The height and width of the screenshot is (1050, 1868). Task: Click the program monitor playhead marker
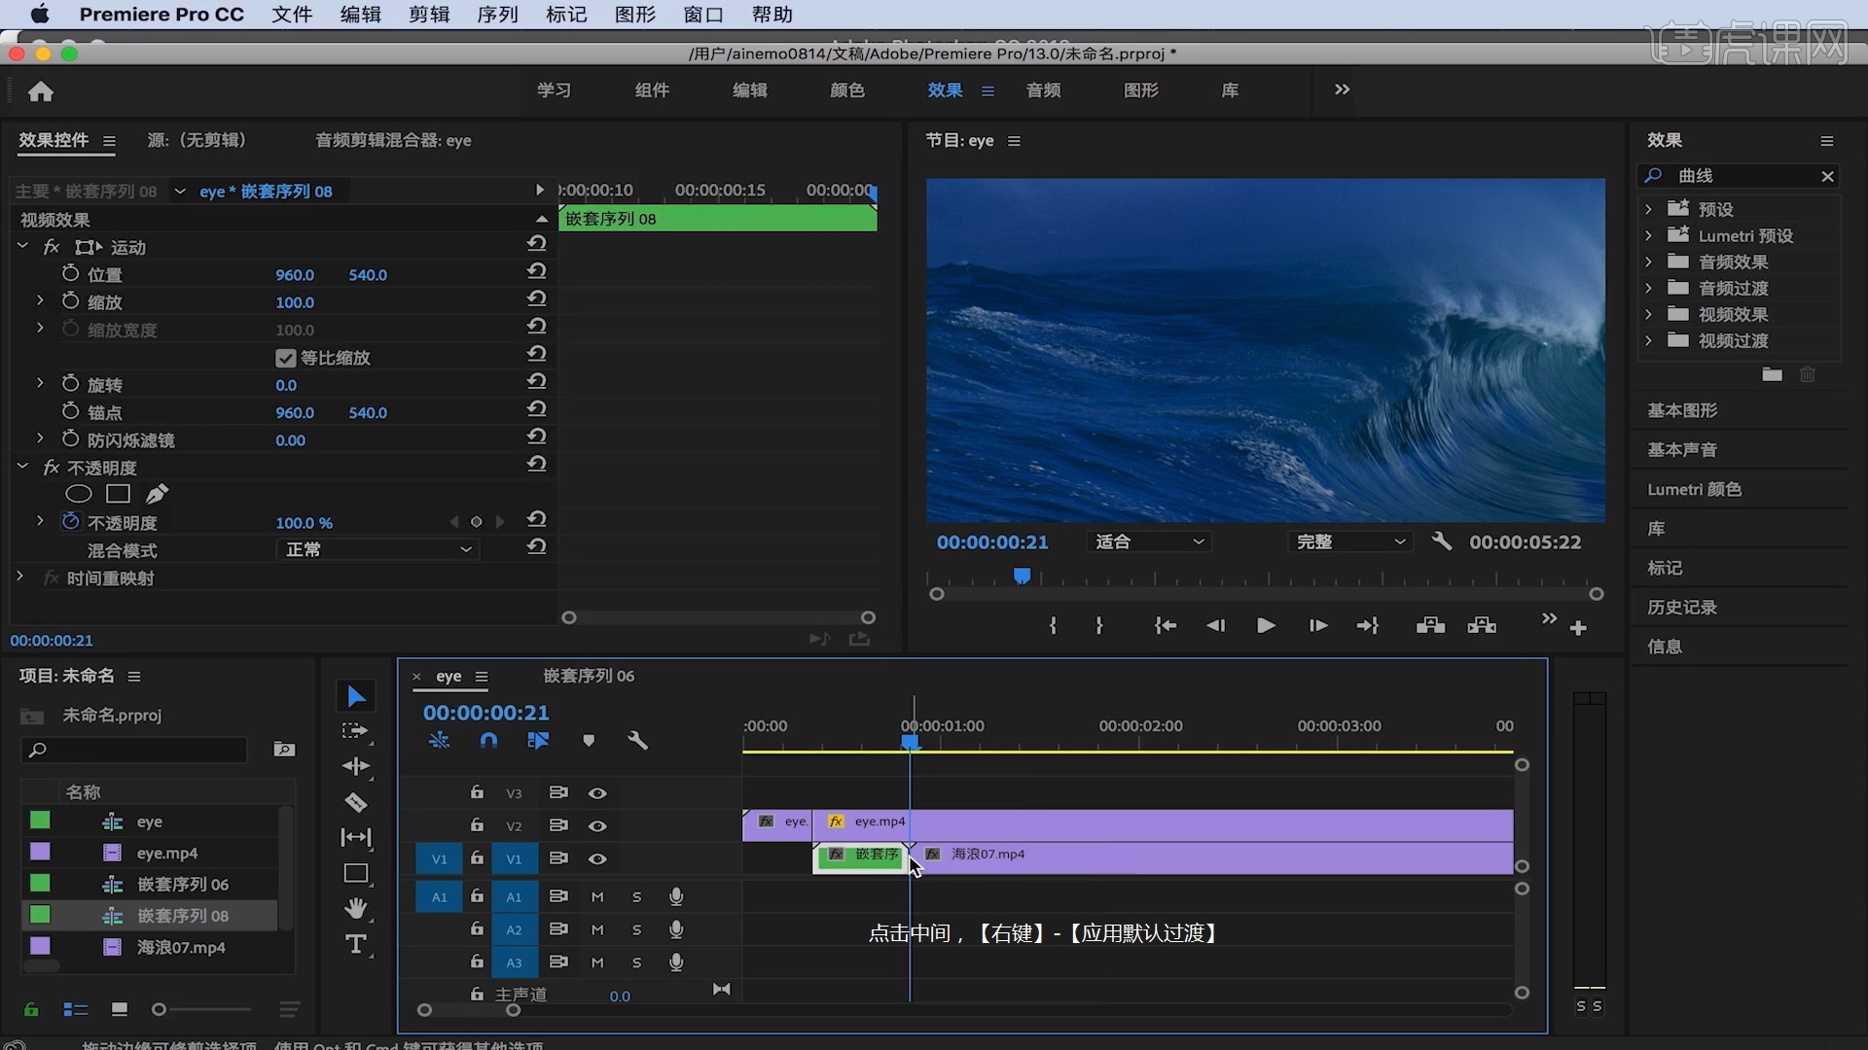pyautogui.click(x=1022, y=577)
